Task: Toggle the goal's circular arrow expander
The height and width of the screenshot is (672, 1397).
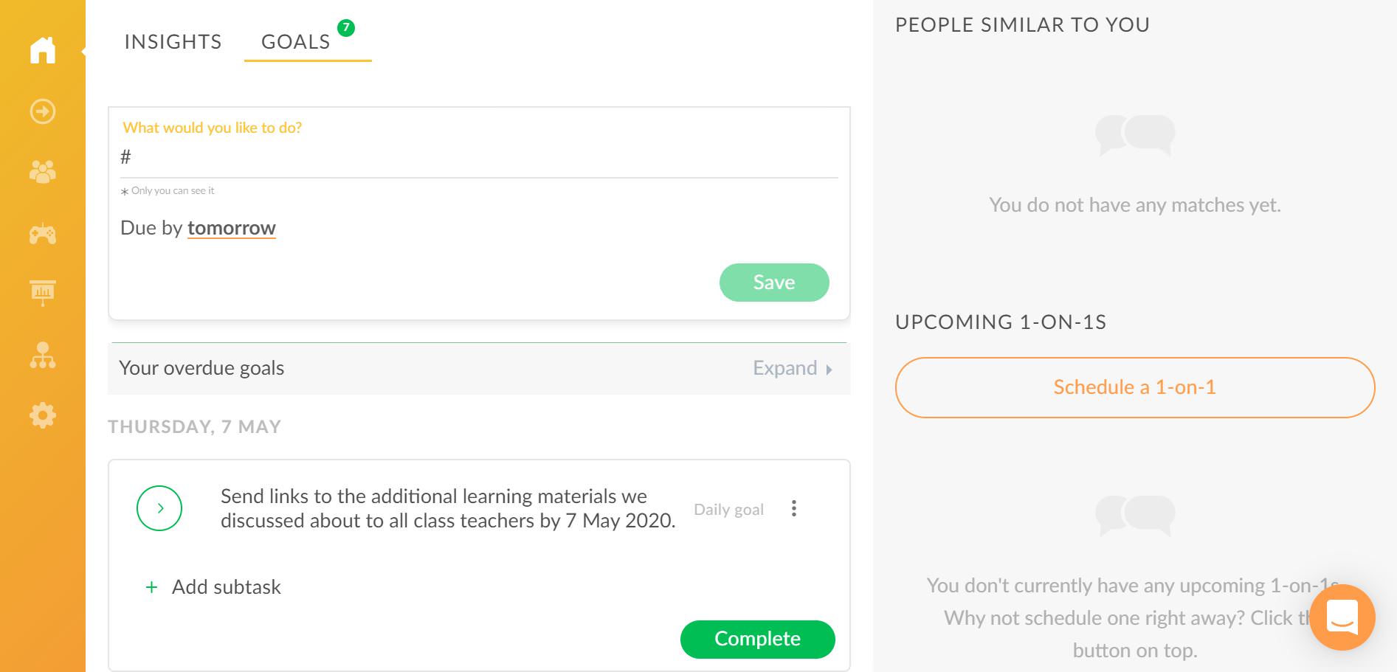Action: pos(159,508)
